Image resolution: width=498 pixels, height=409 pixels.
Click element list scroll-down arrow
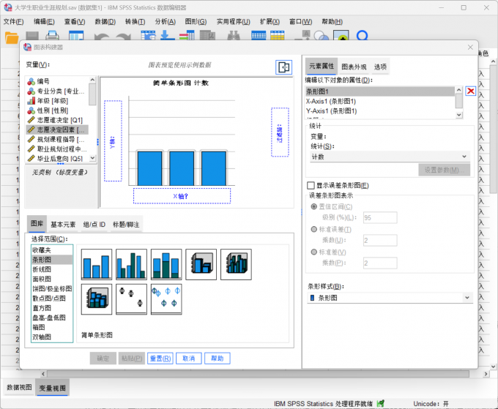[x=458, y=115]
